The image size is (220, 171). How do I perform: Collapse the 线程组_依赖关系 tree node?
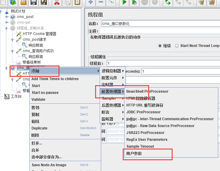(6, 28)
